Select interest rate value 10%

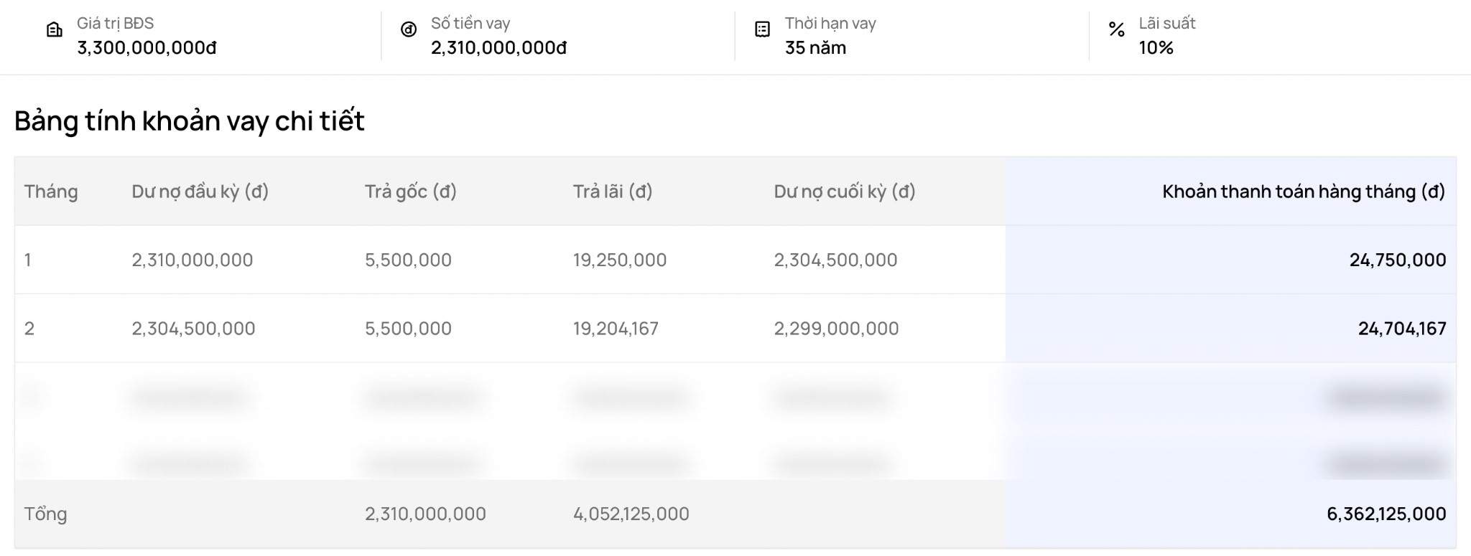click(1156, 48)
